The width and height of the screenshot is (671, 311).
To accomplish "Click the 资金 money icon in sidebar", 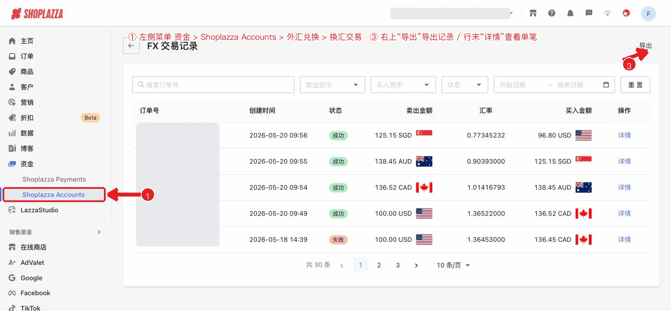I will (12, 164).
